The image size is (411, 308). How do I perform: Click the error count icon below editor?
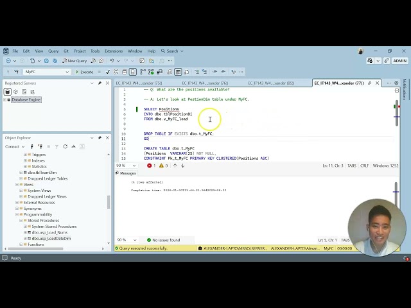tap(151, 166)
